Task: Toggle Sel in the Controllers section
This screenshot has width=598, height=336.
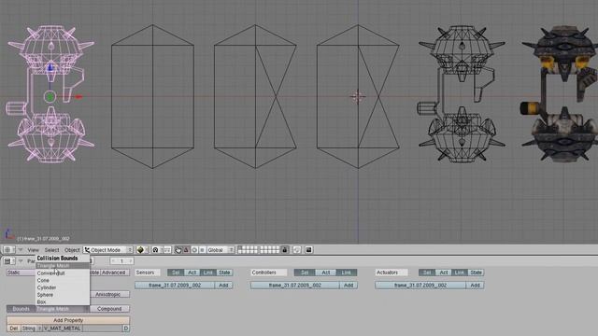Action: click(x=305, y=273)
